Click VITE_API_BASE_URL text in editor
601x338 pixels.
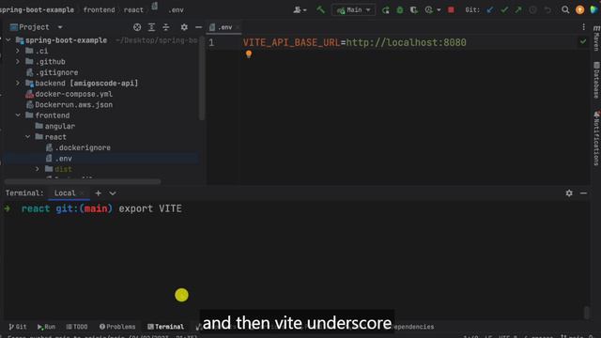click(292, 42)
